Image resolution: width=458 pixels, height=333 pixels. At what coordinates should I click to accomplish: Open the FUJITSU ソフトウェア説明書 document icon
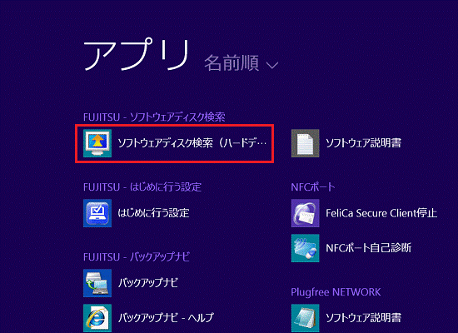click(306, 143)
